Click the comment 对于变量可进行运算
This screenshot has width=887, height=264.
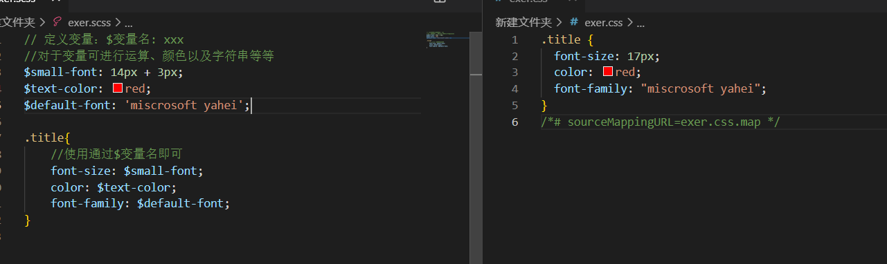tap(149, 56)
